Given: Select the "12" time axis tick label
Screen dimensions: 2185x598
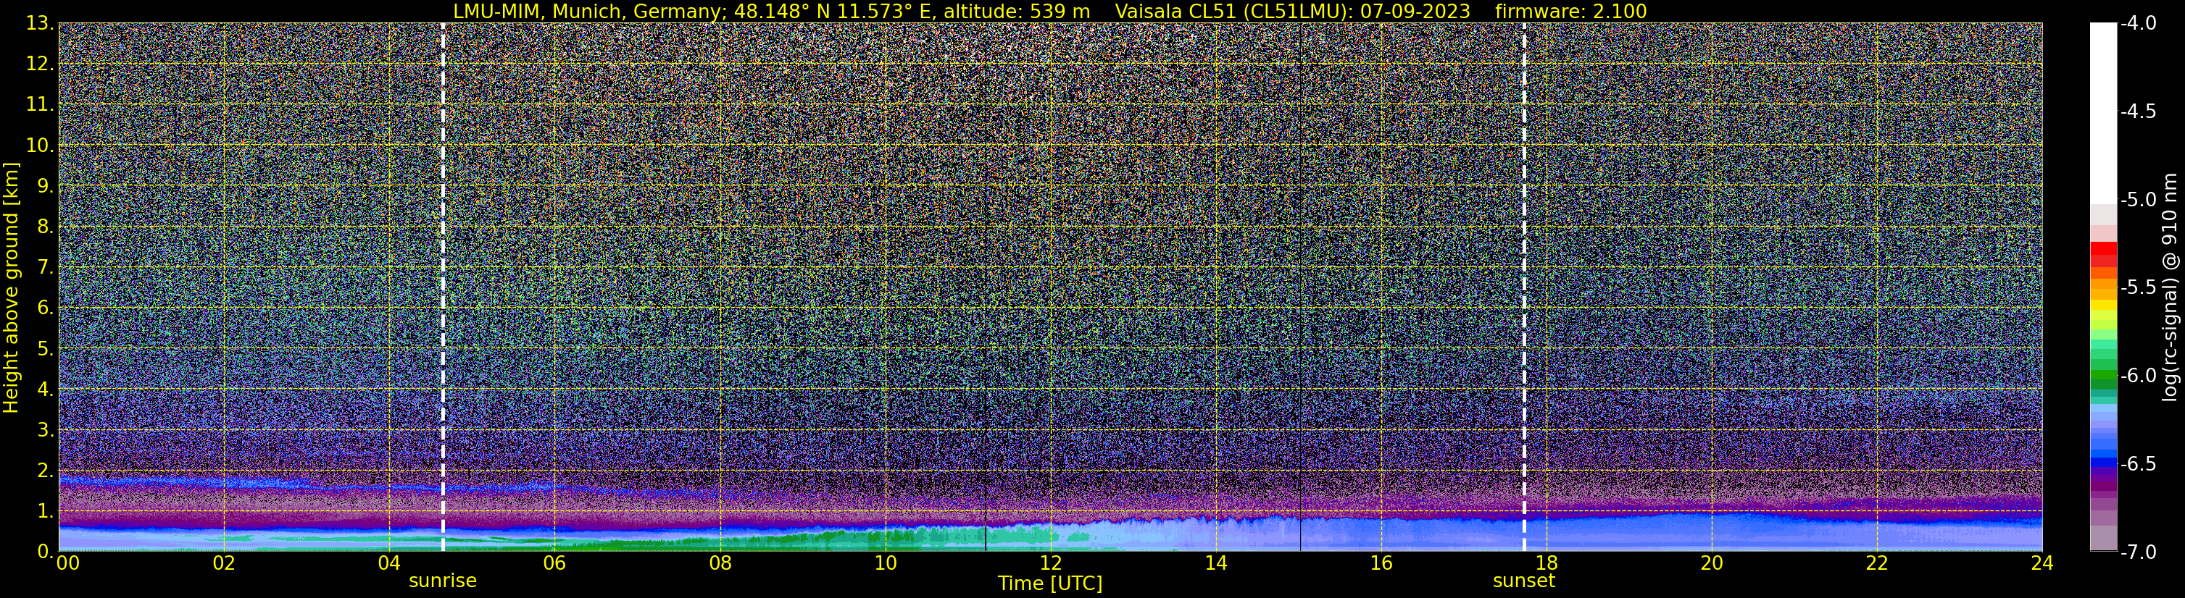Looking at the screenshot, I should click(1050, 563).
